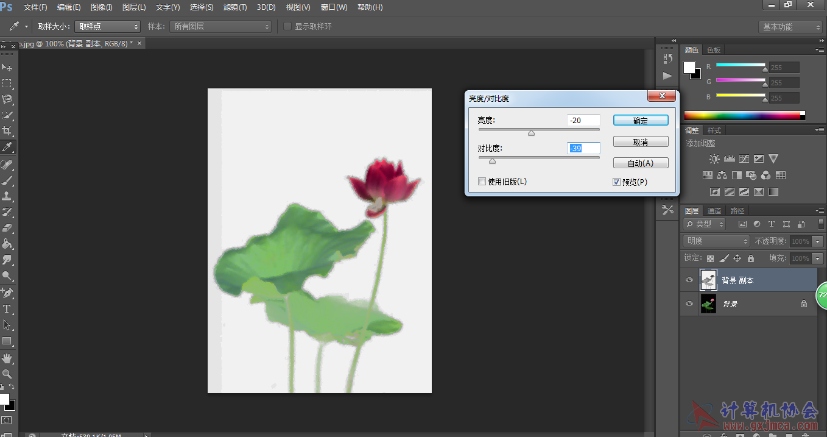Select the Lasso tool
This screenshot has width=827, height=437.
[7, 99]
